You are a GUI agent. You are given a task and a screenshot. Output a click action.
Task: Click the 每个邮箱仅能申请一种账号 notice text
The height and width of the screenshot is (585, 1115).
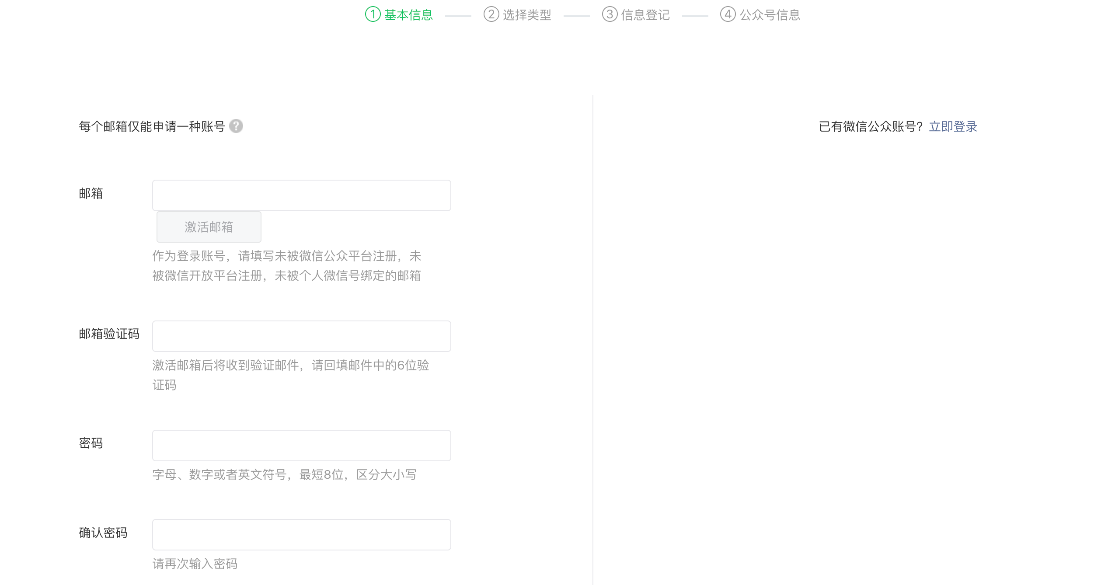[152, 127]
